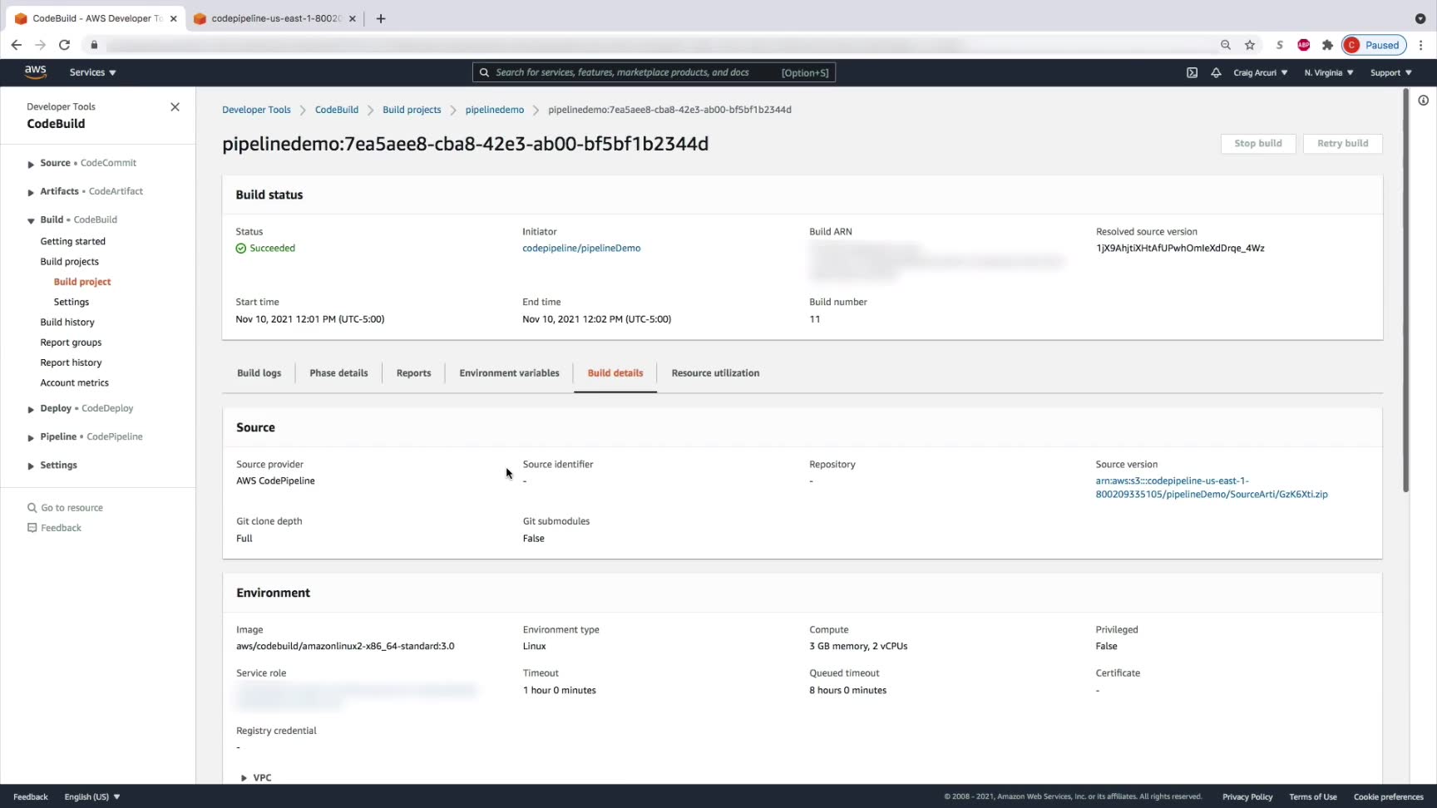The height and width of the screenshot is (808, 1437).
Task: Close the CodeBuild browser tab
Action: (x=173, y=18)
